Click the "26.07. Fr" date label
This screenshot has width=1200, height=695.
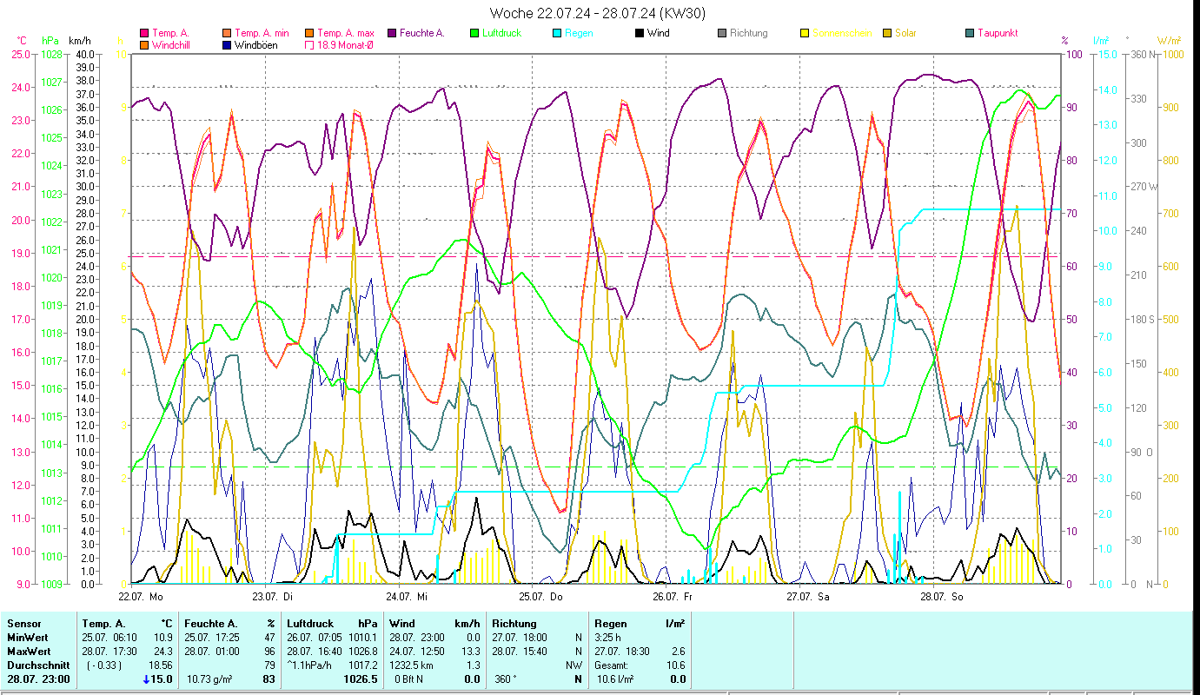point(673,597)
